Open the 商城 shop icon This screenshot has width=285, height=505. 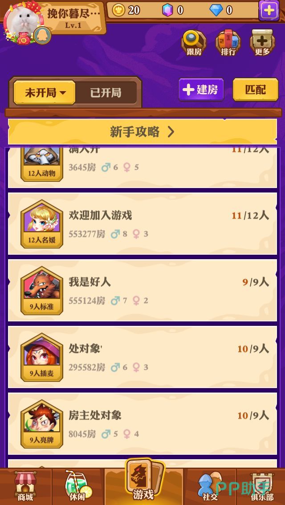click(25, 486)
